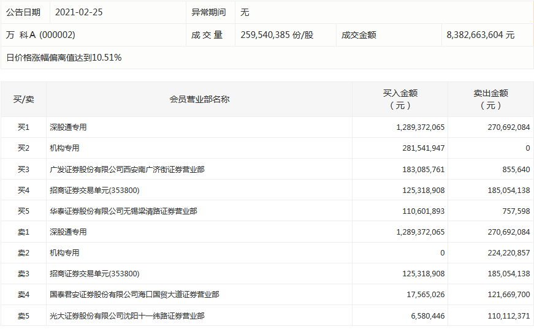Open 深股通专用 in the 卖1 row

pyautogui.click(x=68, y=232)
